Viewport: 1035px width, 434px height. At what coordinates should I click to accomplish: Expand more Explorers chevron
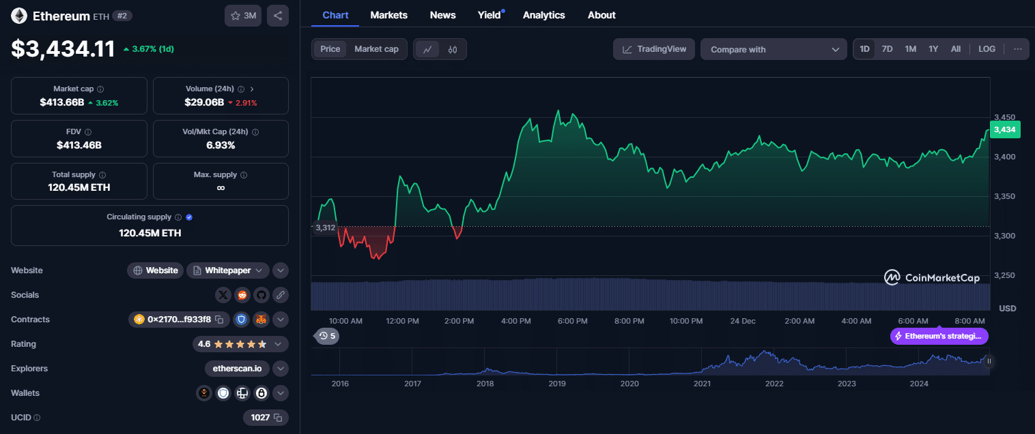tap(281, 369)
